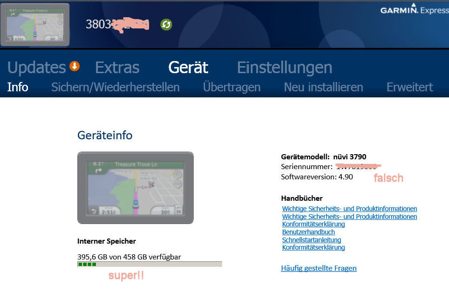Click the Gerätemodell: nüvi 3790 text
Screen dimensions: 449x293
point(324,157)
